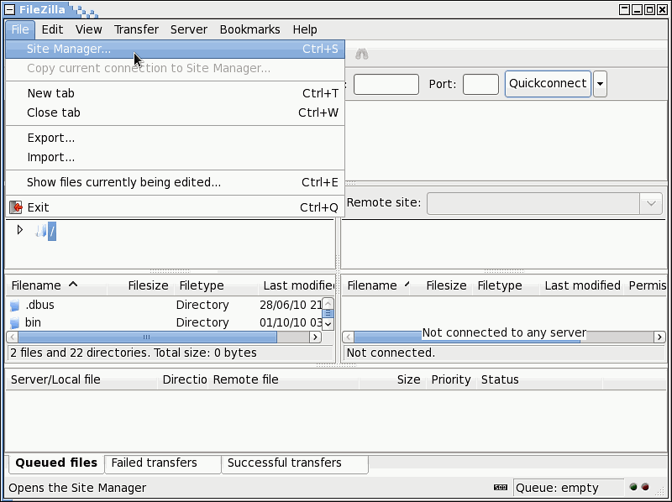
Task: Sort local files by Filetype column
Action: pyautogui.click(x=215, y=285)
